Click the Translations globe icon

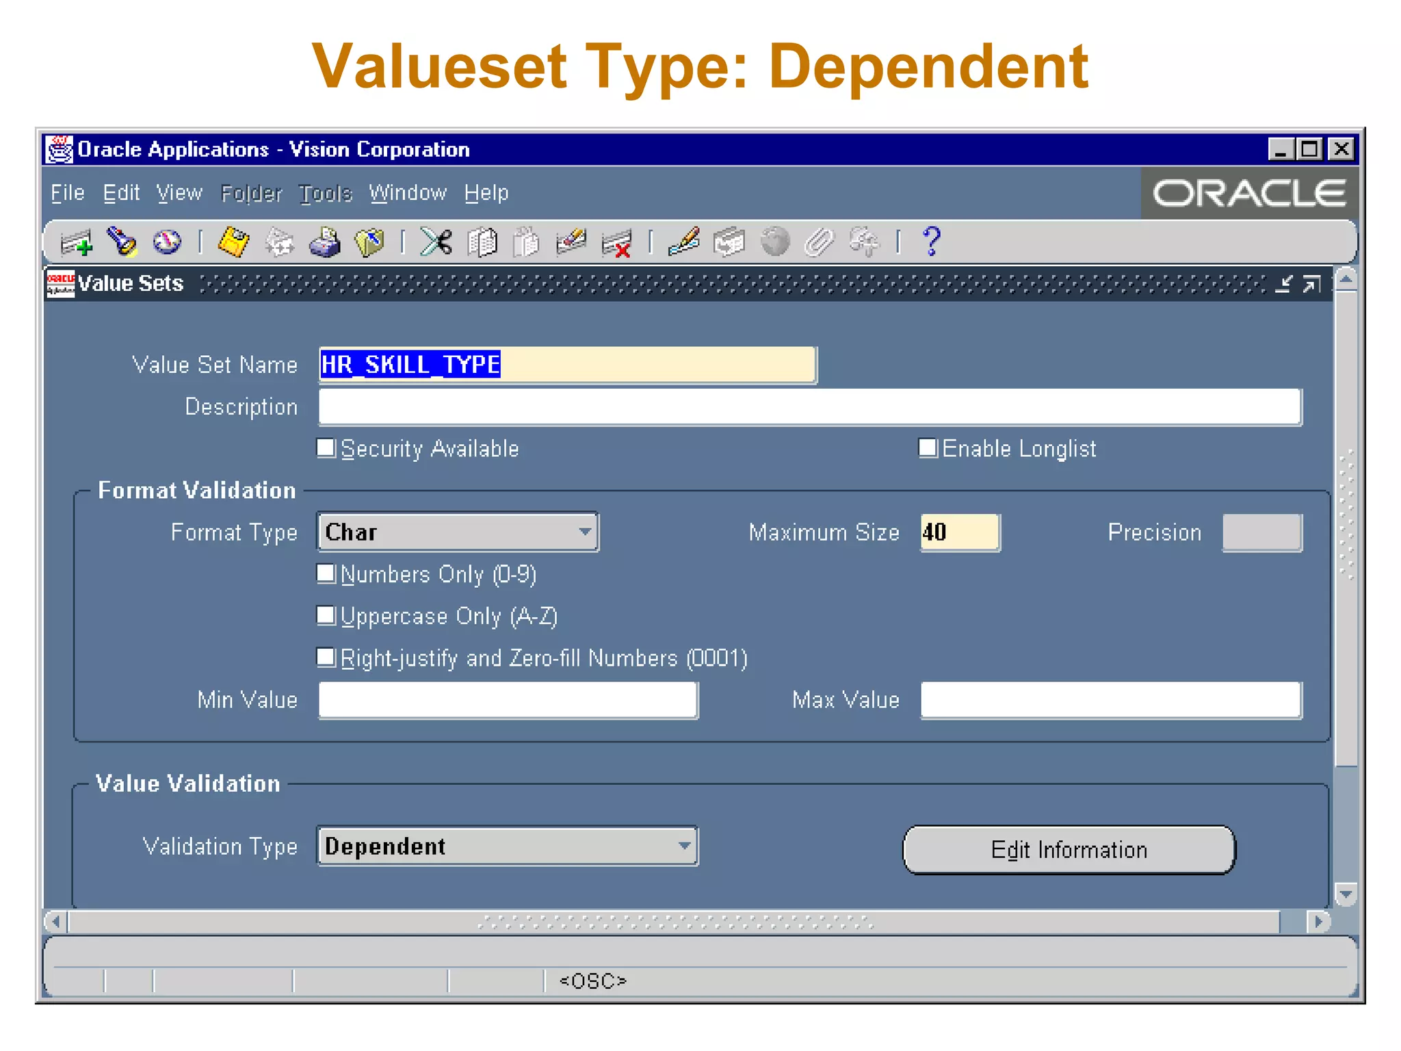pos(775,242)
